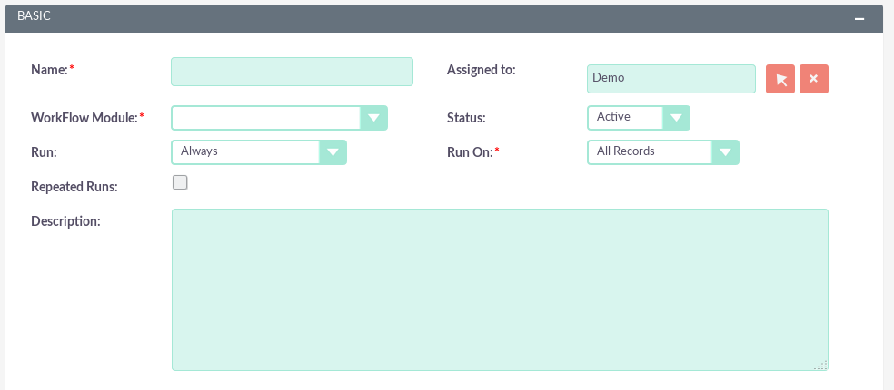Collapse the BASIC panel with minus icon
This screenshot has height=390, width=894.
pyautogui.click(x=859, y=18)
